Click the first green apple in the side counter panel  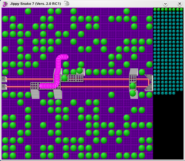coord(155,9)
